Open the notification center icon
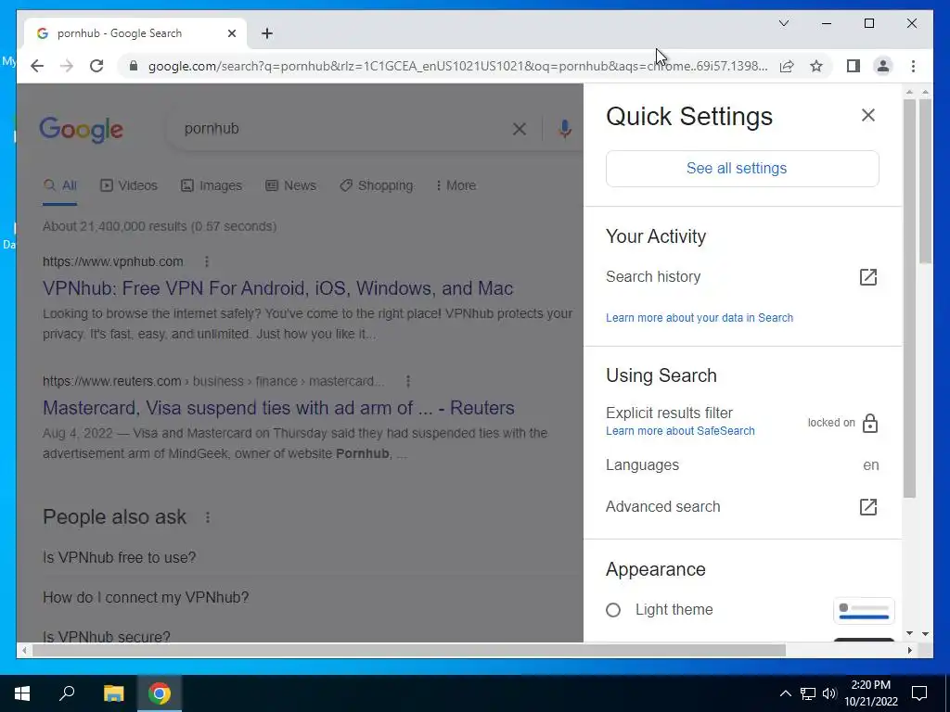The width and height of the screenshot is (950, 712). pyautogui.click(x=919, y=693)
